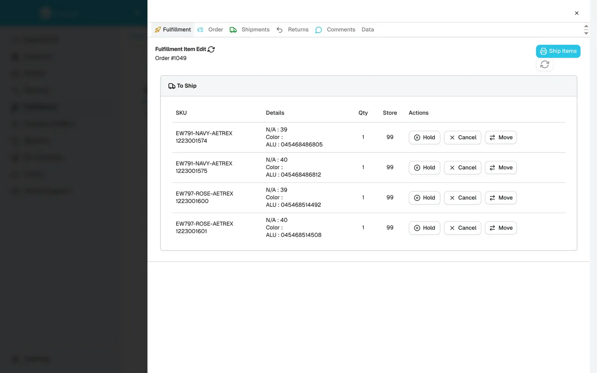The width and height of the screenshot is (597, 373).
Task: Move item 1223001600
Action: pos(501,198)
